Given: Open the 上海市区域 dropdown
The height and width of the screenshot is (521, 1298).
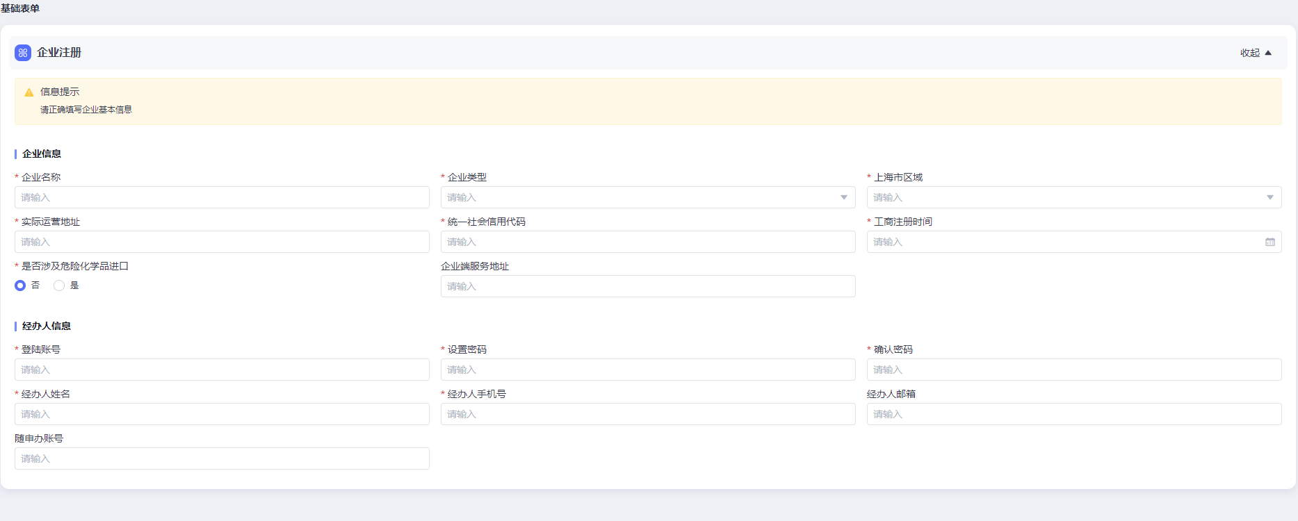Looking at the screenshot, I should point(1074,197).
